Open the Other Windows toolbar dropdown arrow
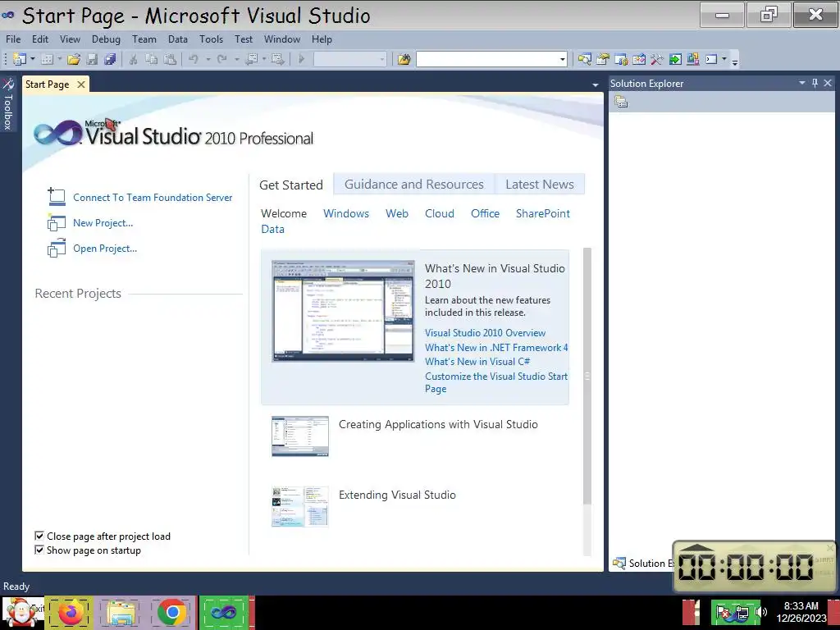Viewport: 840px width, 630px height. [724, 59]
